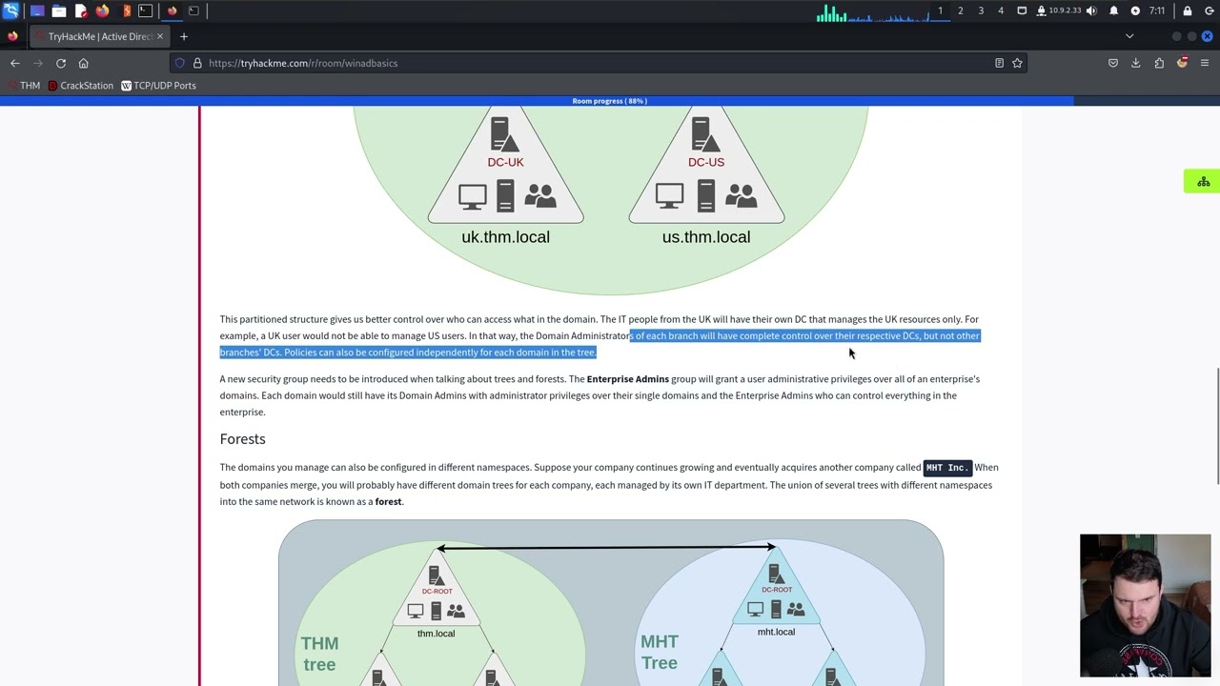Screen dimensions: 1220x686
Task: Close the TryHackMe Active Directory tab
Action: pos(160,36)
